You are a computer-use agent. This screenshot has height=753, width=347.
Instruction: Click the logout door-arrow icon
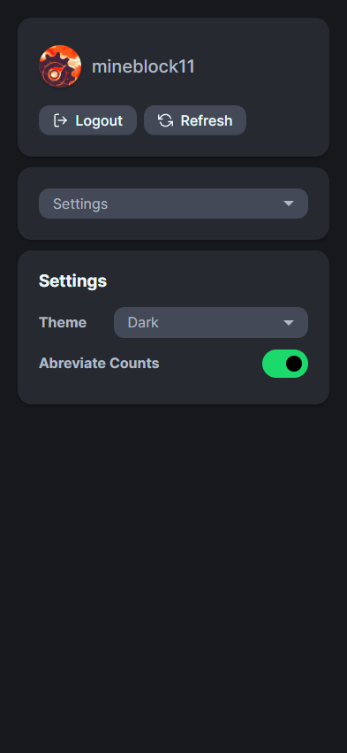[x=60, y=120]
